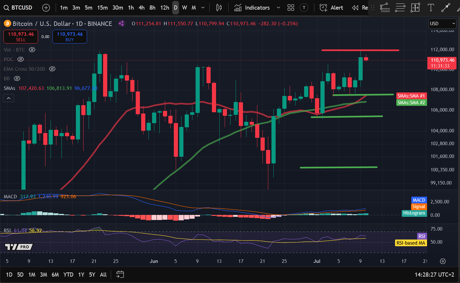The image size is (460, 283).
Task: Click the RSI-based MA scale label
Action: point(411,243)
